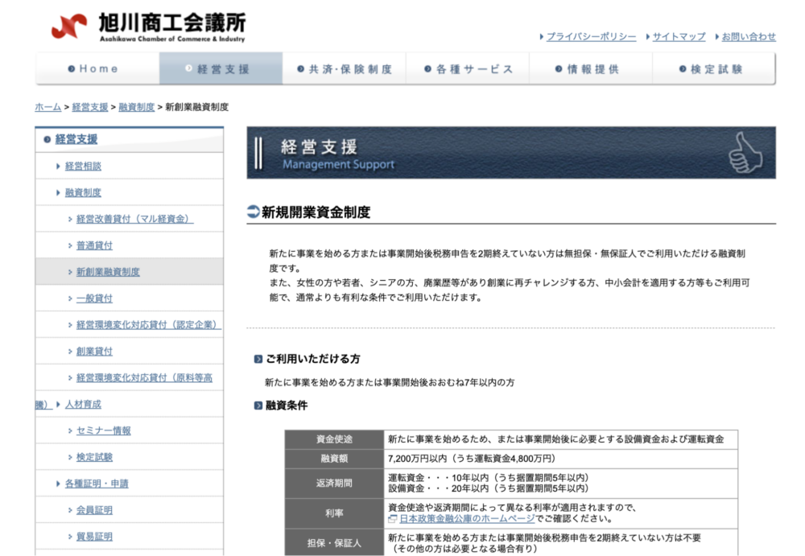Expand the 融資制度 sidebar section
The image size is (805, 556).
tap(83, 193)
